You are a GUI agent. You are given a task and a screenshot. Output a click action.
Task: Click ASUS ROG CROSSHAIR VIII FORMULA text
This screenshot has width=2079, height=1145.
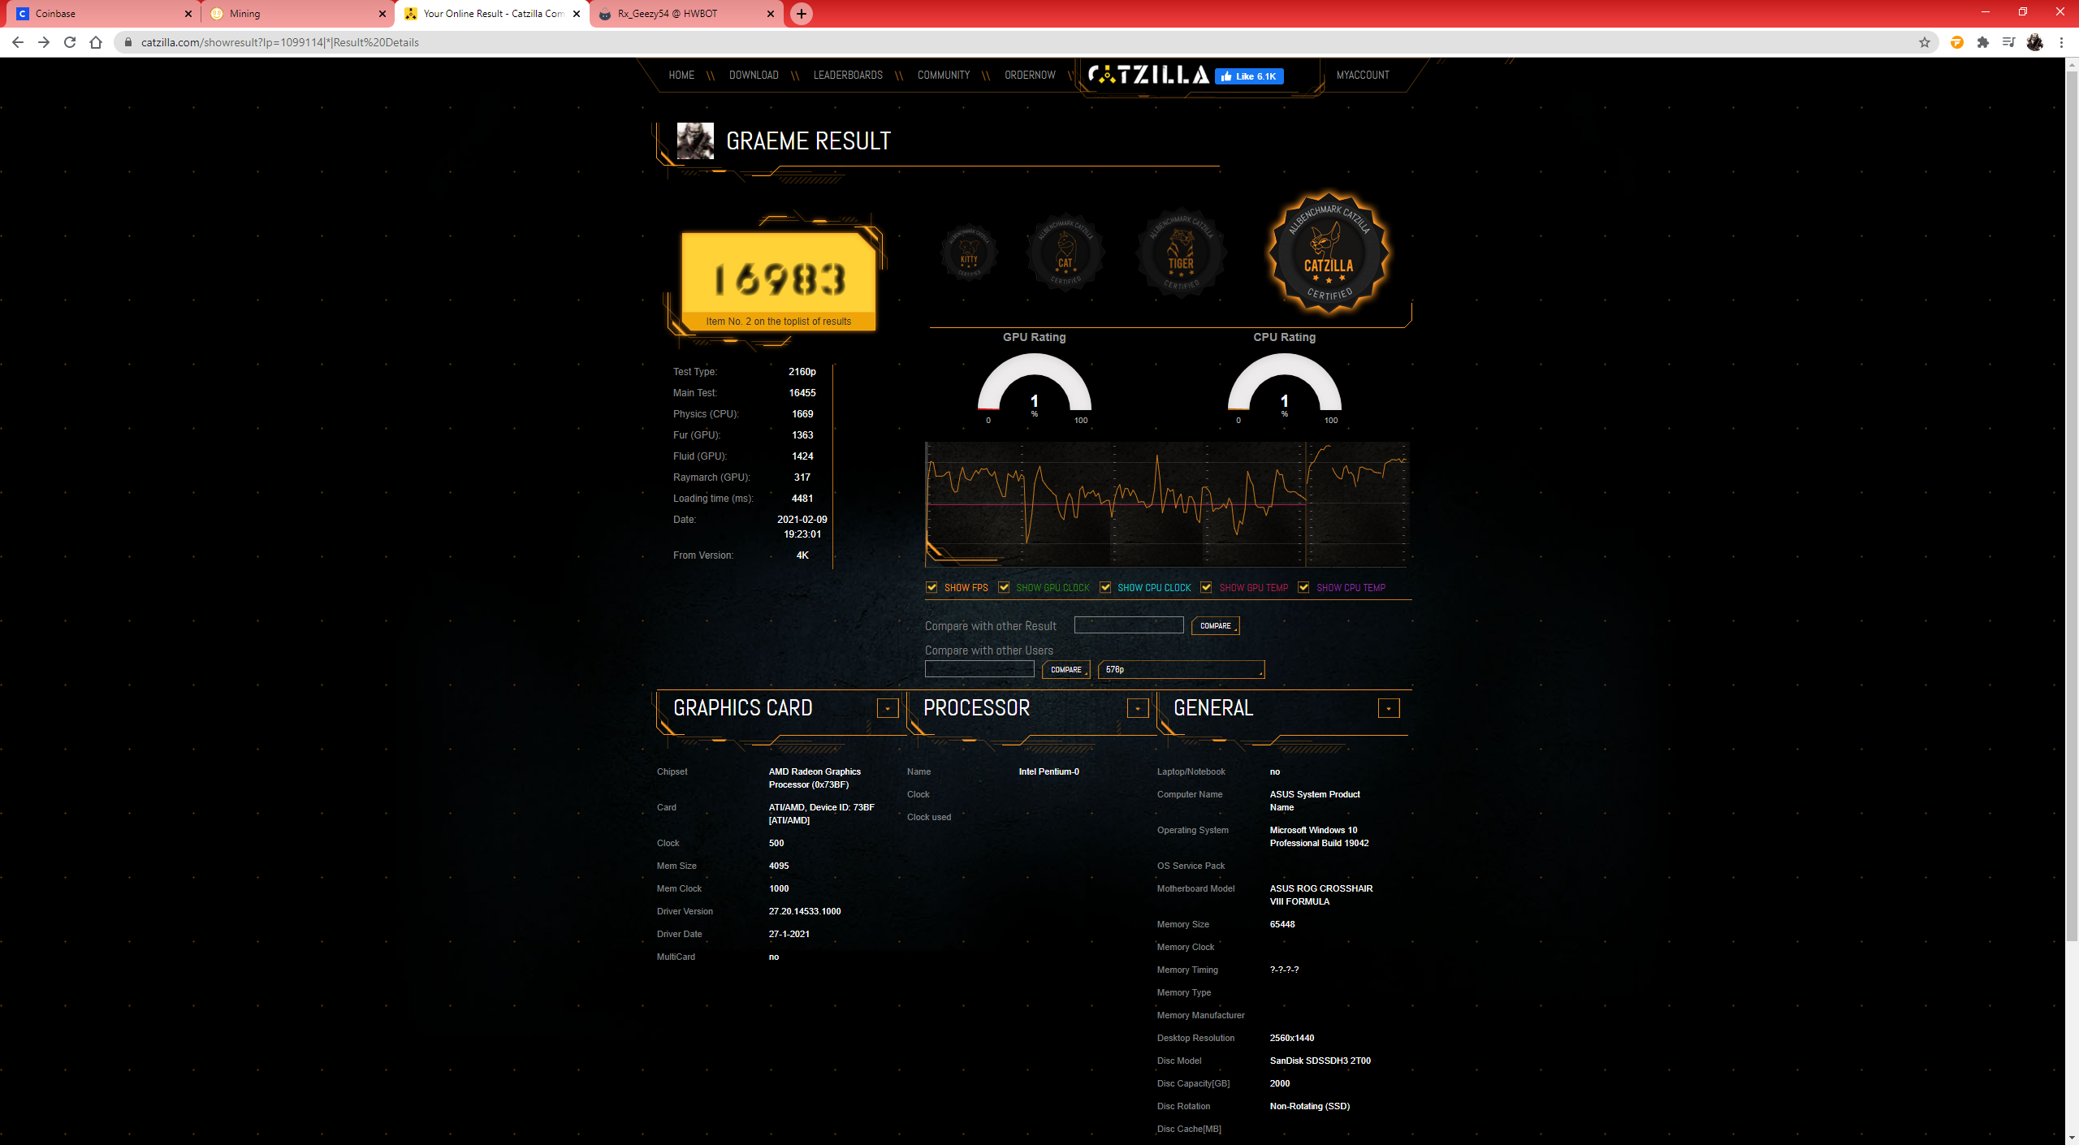point(1321,895)
